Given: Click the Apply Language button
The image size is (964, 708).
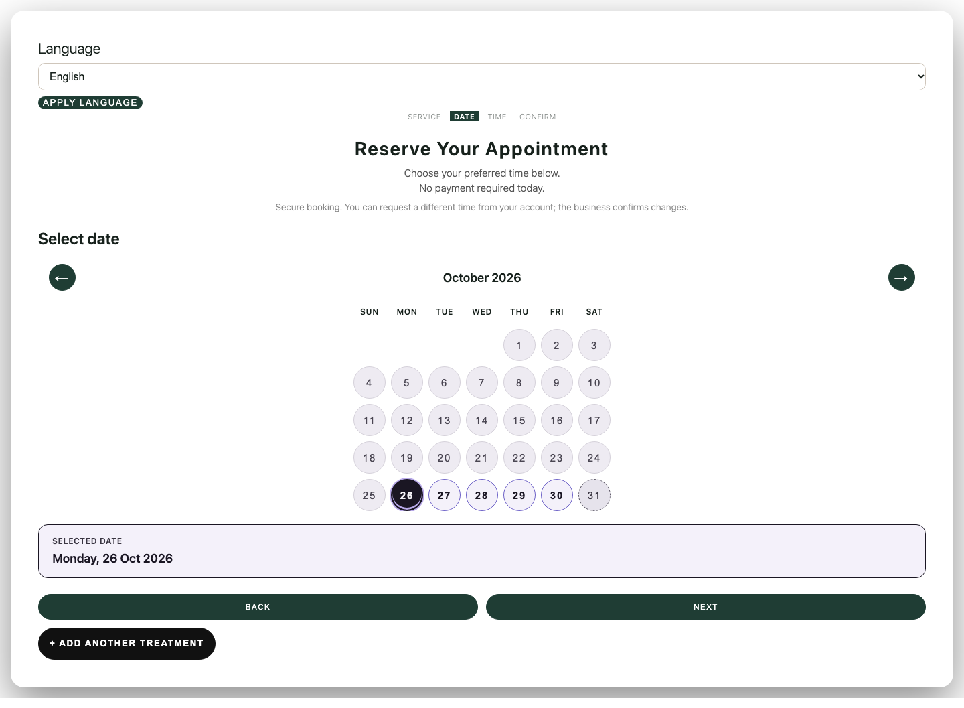Looking at the screenshot, I should [x=90, y=102].
